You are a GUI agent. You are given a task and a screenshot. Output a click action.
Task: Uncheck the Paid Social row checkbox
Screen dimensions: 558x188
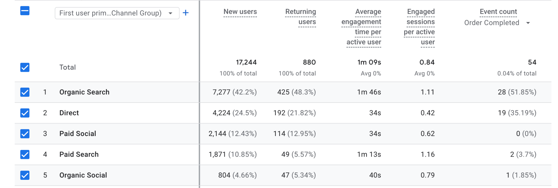[25, 134]
